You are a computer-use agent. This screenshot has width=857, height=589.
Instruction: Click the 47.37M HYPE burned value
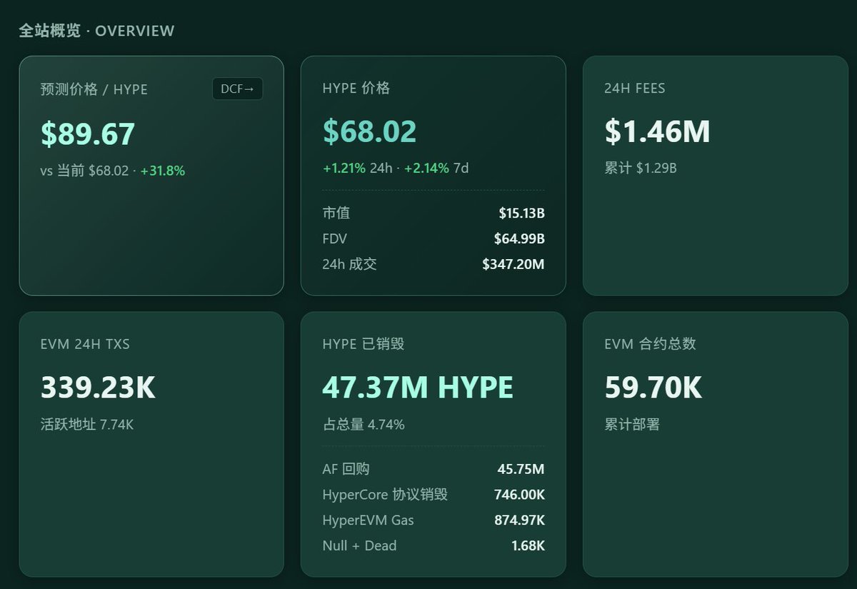point(418,388)
